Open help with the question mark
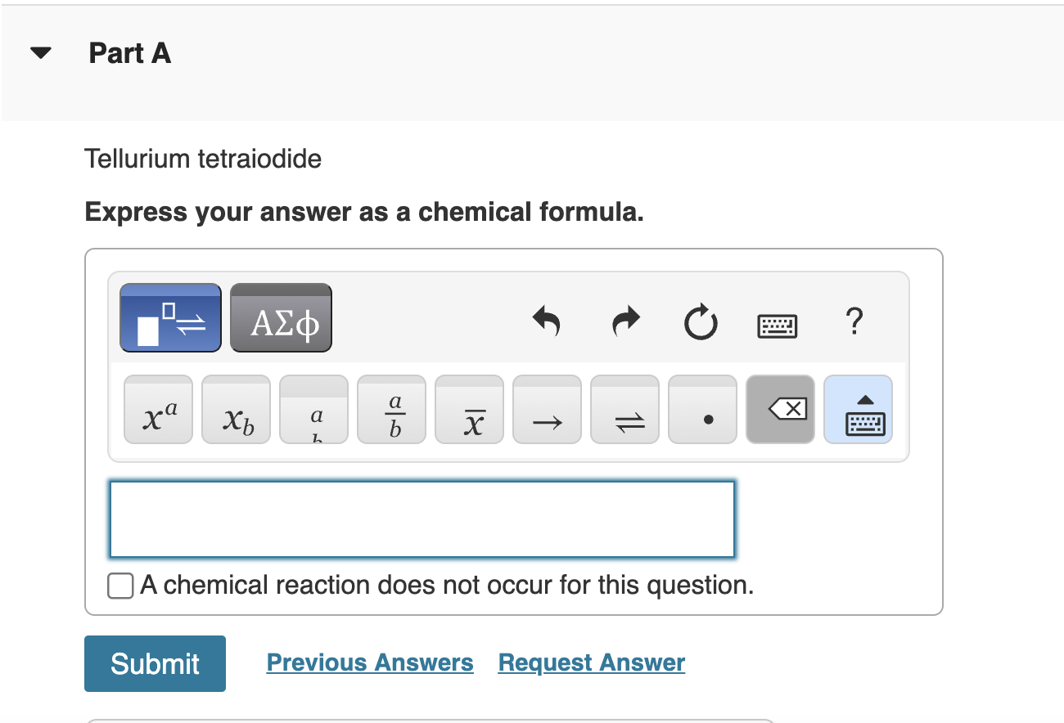This screenshot has height=723, width=1064. coord(853,321)
